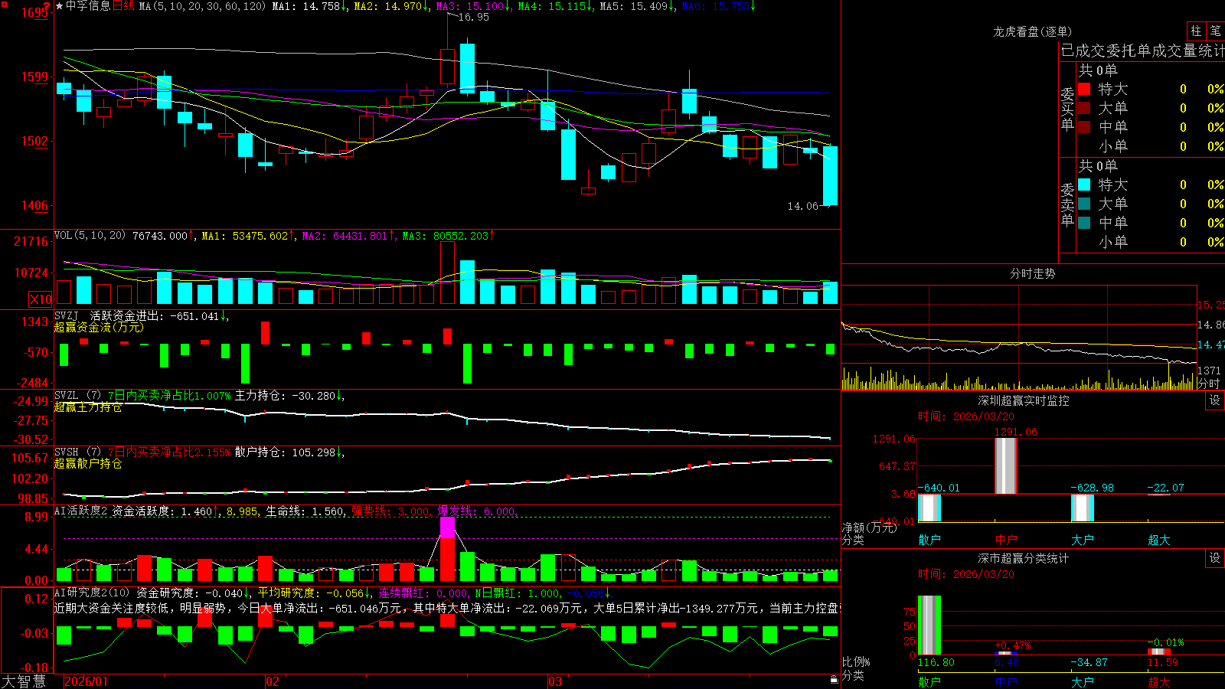
Task: Click the 中孚信息 stock name
Action: [88, 6]
